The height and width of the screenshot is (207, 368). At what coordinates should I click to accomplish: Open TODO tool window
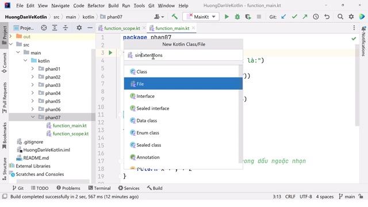[40, 188]
